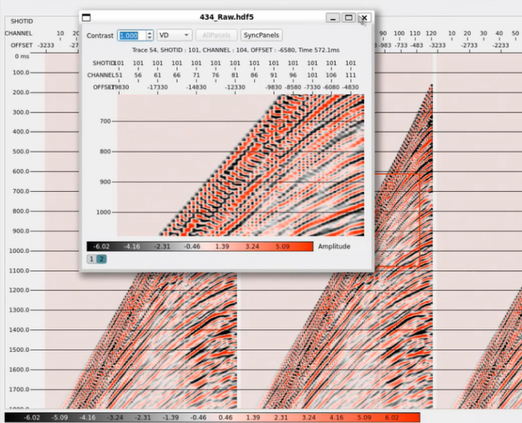
Task: Switch to panel tab 1
Action: point(91,259)
